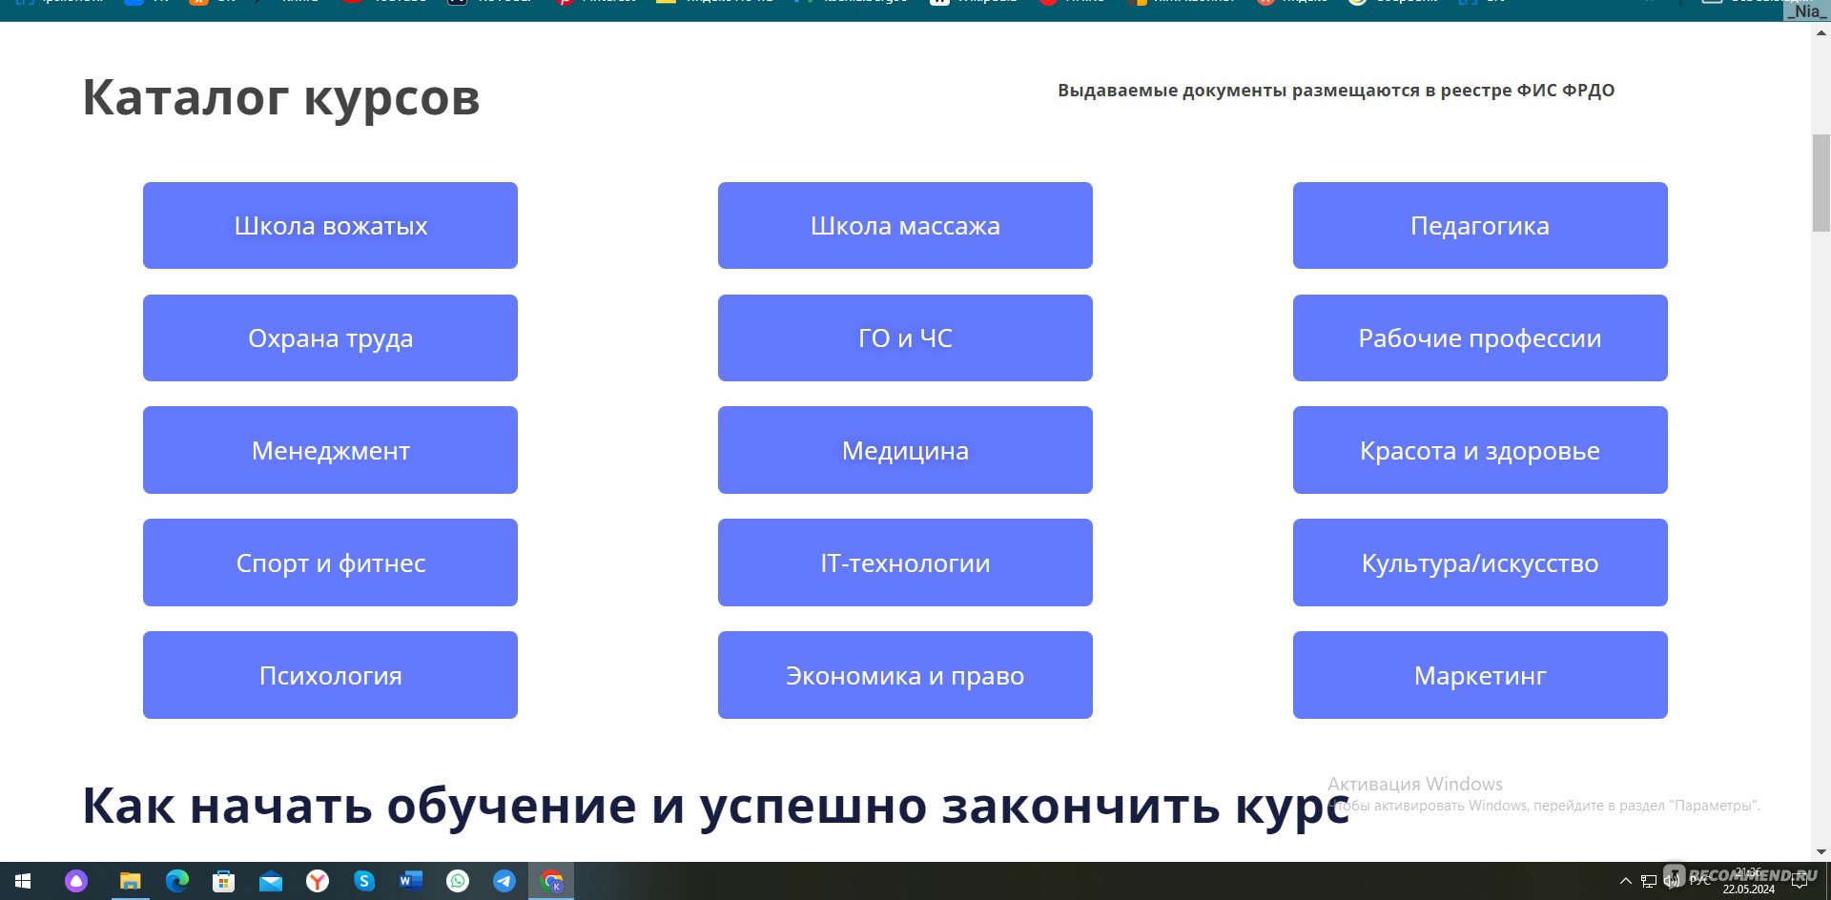Click the Каталог курсов heading
This screenshot has height=900, width=1831.
(281, 97)
